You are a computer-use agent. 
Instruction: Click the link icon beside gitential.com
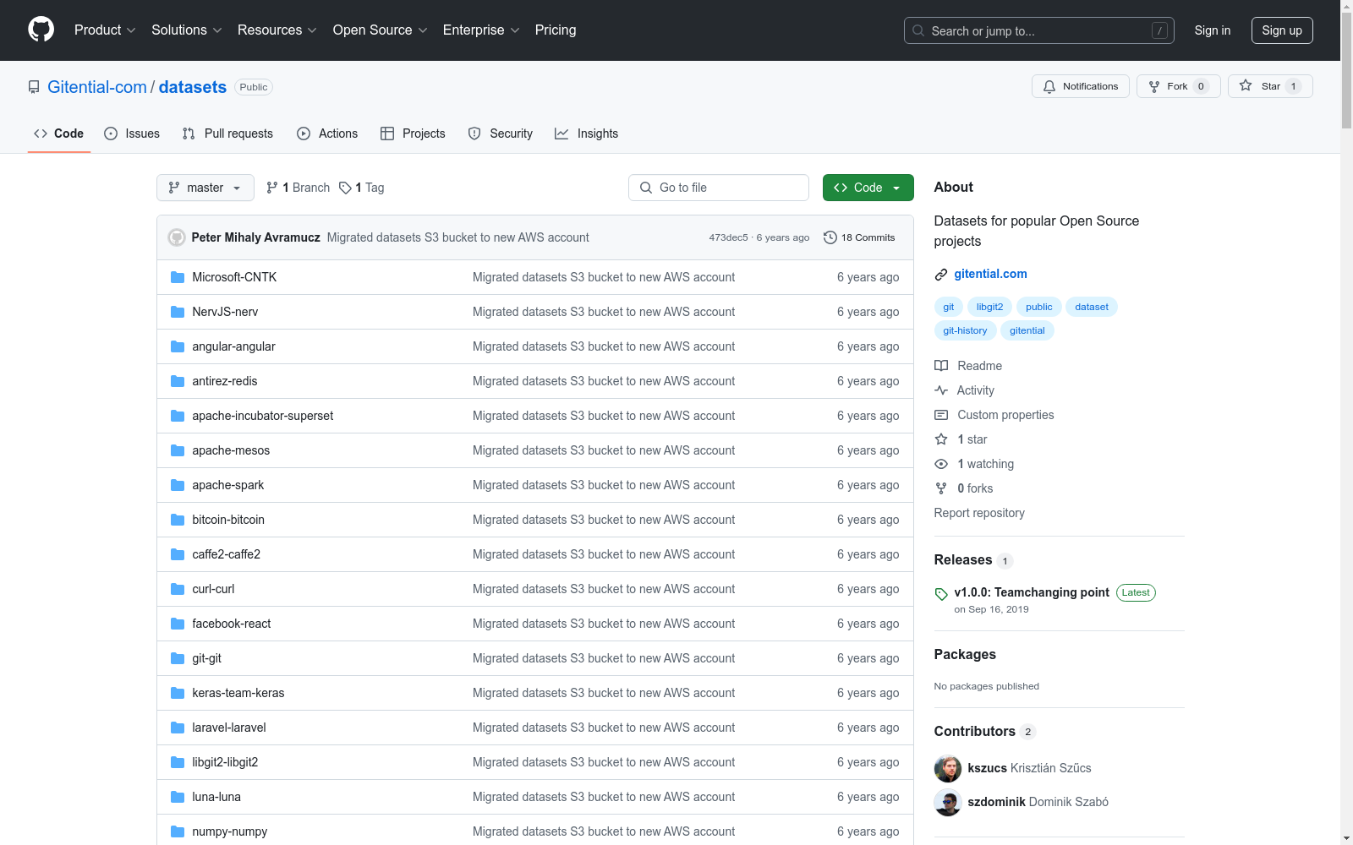(x=941, y=275)
